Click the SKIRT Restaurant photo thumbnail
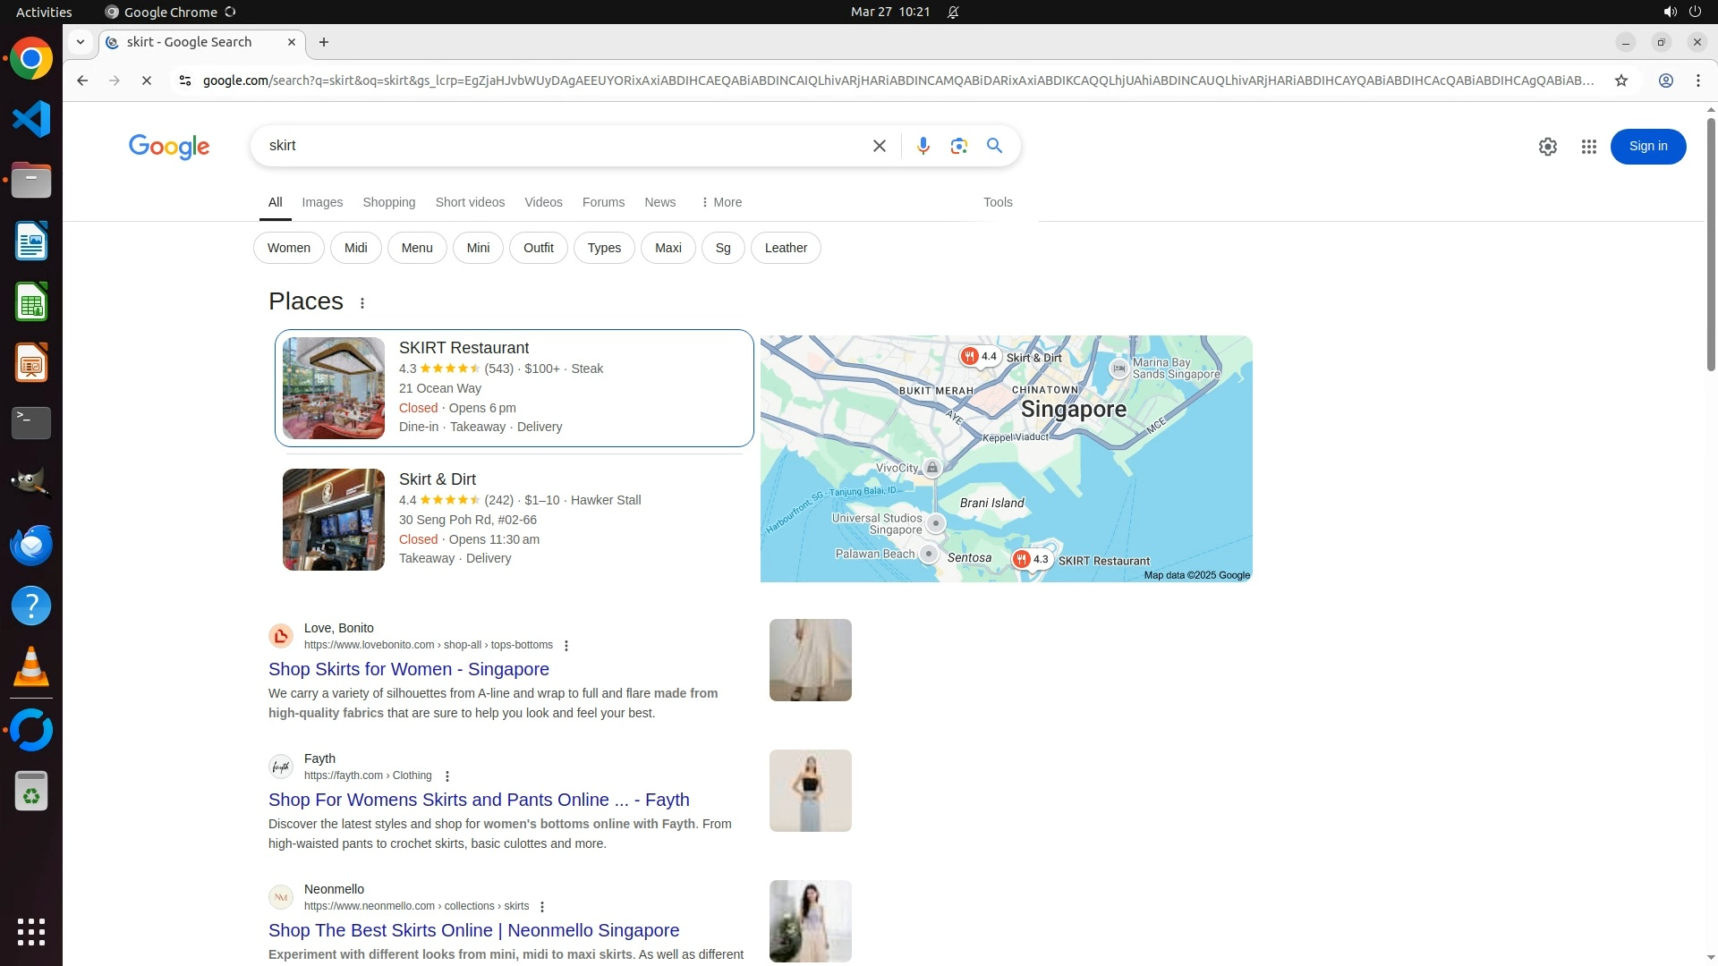 (333, 387)
